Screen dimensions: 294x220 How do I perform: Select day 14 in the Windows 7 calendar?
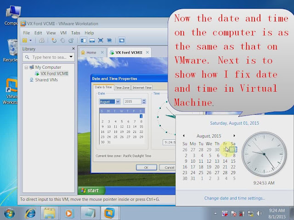coord(225,161)
